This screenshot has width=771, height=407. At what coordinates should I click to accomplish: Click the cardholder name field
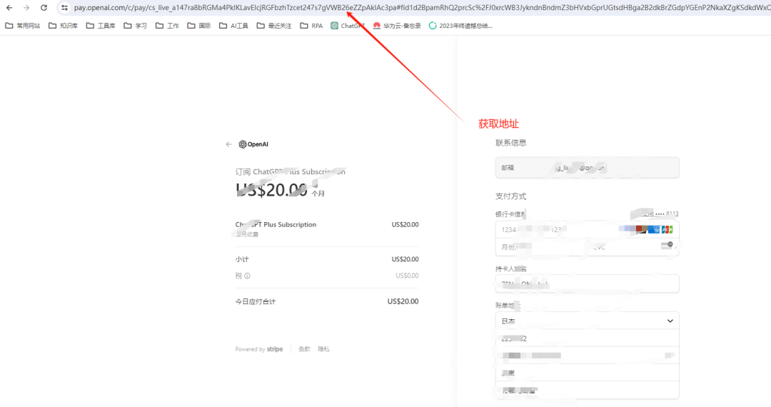click(587, 283)
